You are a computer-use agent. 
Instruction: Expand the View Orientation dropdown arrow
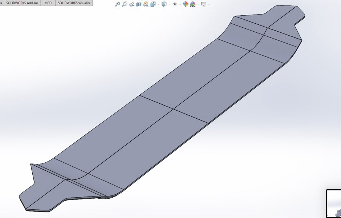(158, 4)
